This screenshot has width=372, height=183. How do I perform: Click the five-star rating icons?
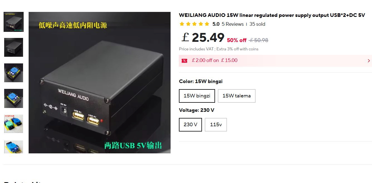194,24
